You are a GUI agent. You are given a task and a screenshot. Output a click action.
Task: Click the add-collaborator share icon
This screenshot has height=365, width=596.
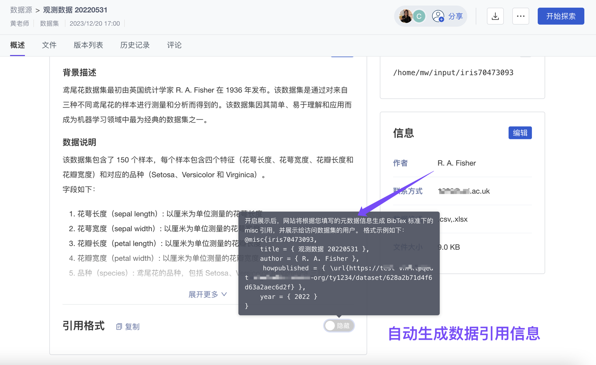[x=438, y=16]
